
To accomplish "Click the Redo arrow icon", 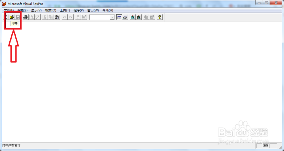I will [70, 17].
